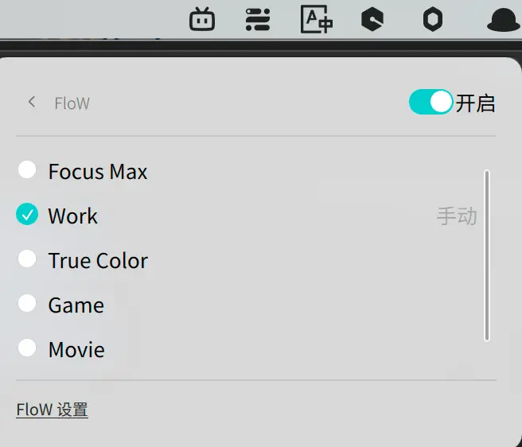522x447 pixels.
Task: Open the A/中 input language icon
Action: 316,19
